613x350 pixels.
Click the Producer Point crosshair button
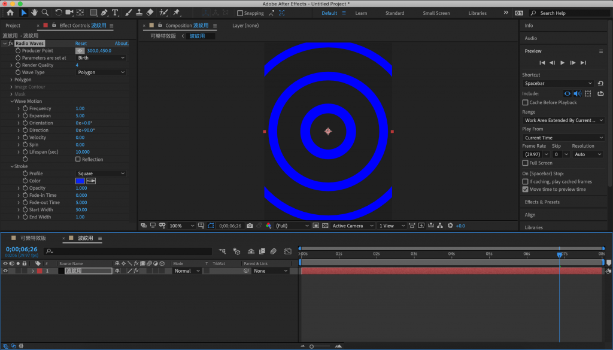point(80,51)
